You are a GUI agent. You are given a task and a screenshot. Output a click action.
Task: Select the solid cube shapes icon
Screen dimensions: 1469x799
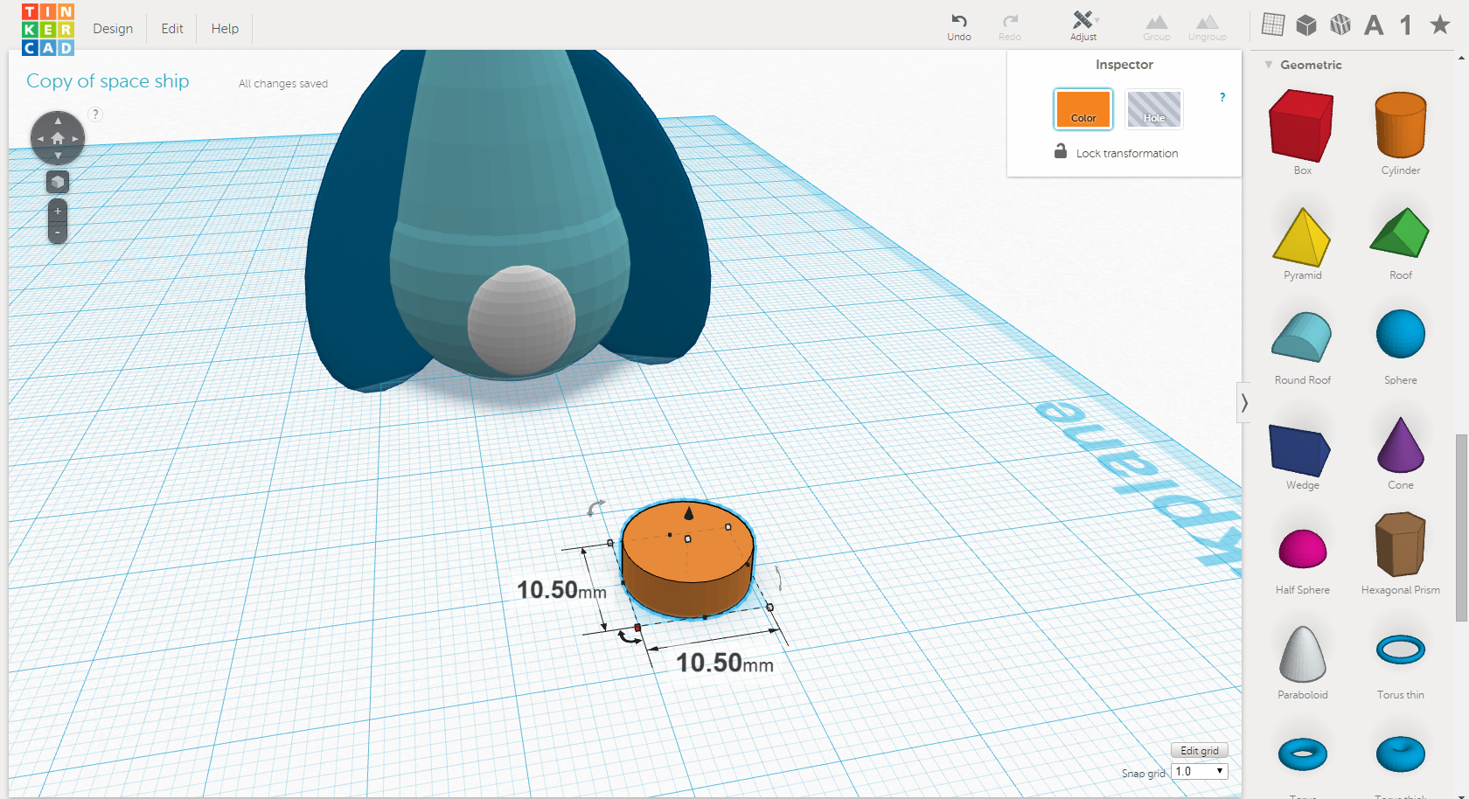pos(1306,24)
